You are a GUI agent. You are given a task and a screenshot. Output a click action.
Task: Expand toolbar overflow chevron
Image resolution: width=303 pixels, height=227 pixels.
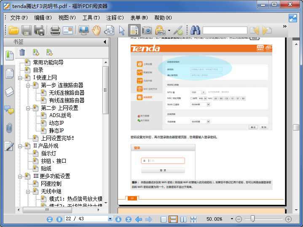click(x=284, y=26)
